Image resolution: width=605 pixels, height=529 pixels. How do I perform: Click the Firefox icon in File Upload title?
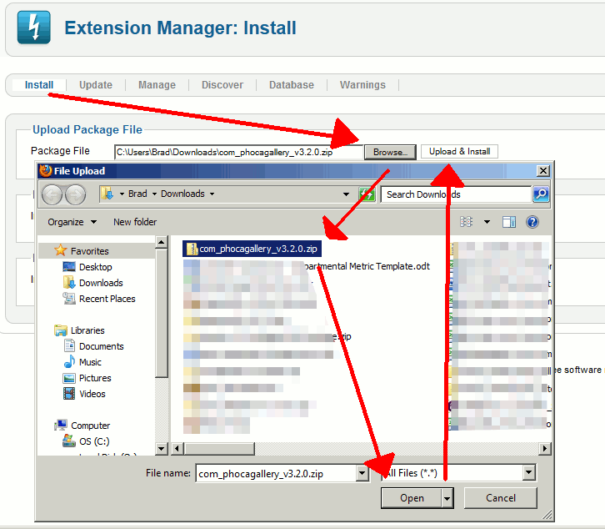tap(46, 170)
